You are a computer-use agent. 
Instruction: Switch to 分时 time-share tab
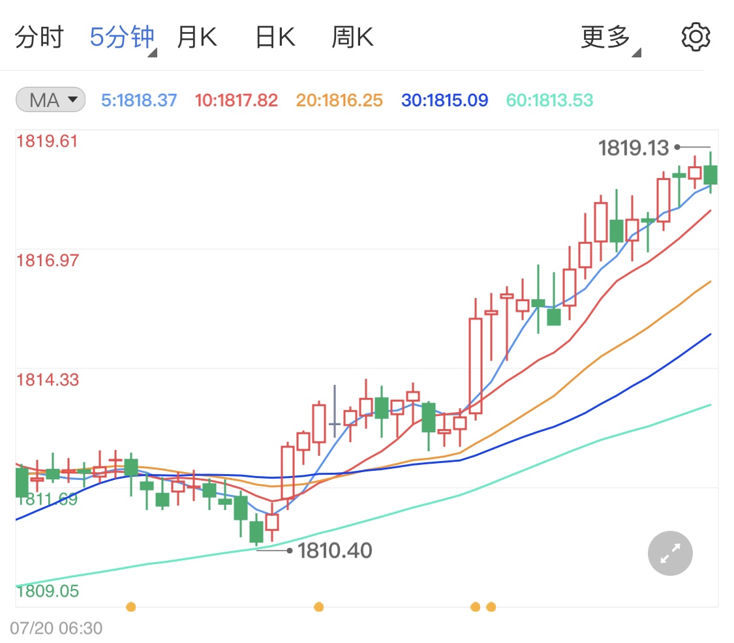click(39, 37)
